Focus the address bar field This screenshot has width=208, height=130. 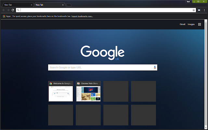pyautogui.click(x=106, y=10)
